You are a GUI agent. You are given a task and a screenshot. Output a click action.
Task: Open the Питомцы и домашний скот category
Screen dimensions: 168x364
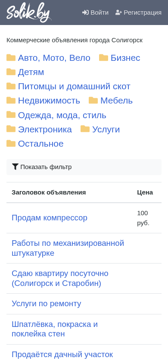tap(74, 86)
